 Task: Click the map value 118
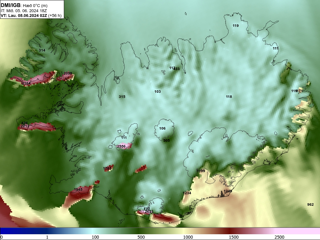tap(229, 97)
